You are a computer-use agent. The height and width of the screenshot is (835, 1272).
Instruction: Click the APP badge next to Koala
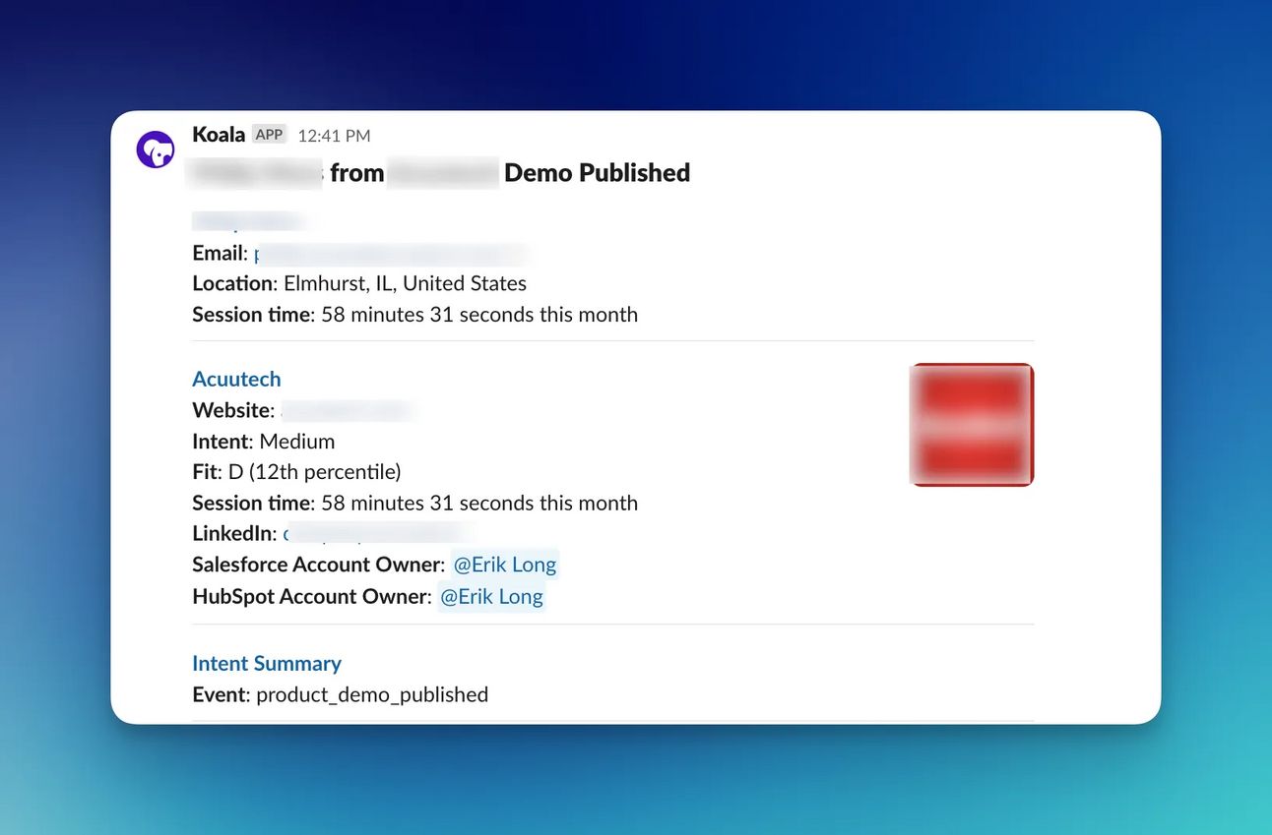pyautogui.click(x=269, y=135)
